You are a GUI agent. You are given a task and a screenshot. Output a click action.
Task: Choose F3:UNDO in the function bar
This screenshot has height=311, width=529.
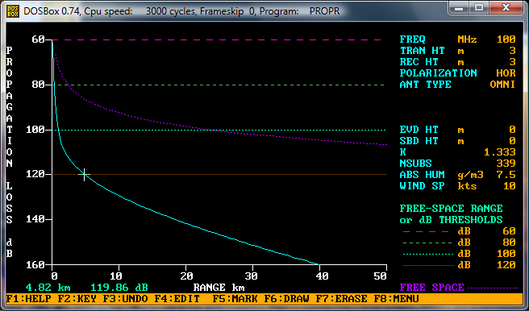pyautogui.click(x=125, y=299)
